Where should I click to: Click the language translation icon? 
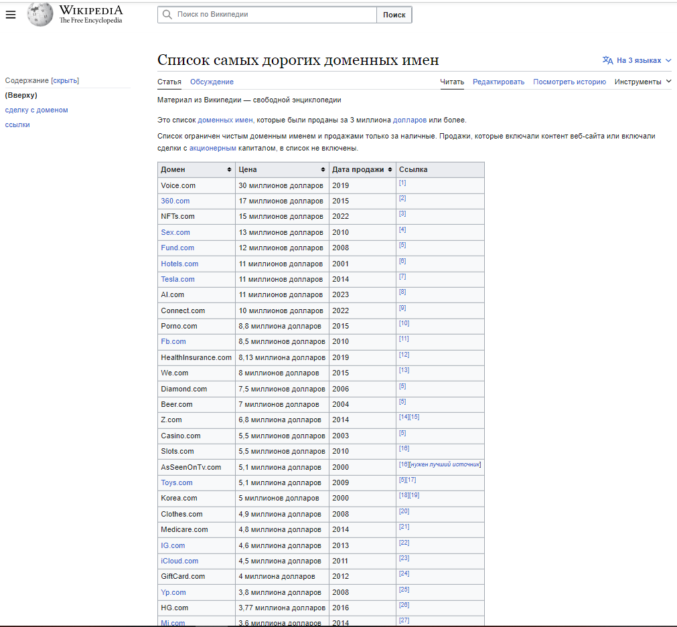(x=607, y=60)
